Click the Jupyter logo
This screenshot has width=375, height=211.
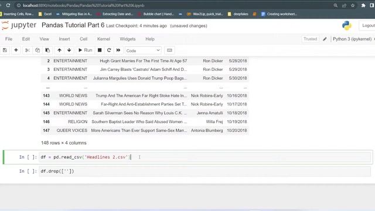pyautogui.click(x=19, y=25)
